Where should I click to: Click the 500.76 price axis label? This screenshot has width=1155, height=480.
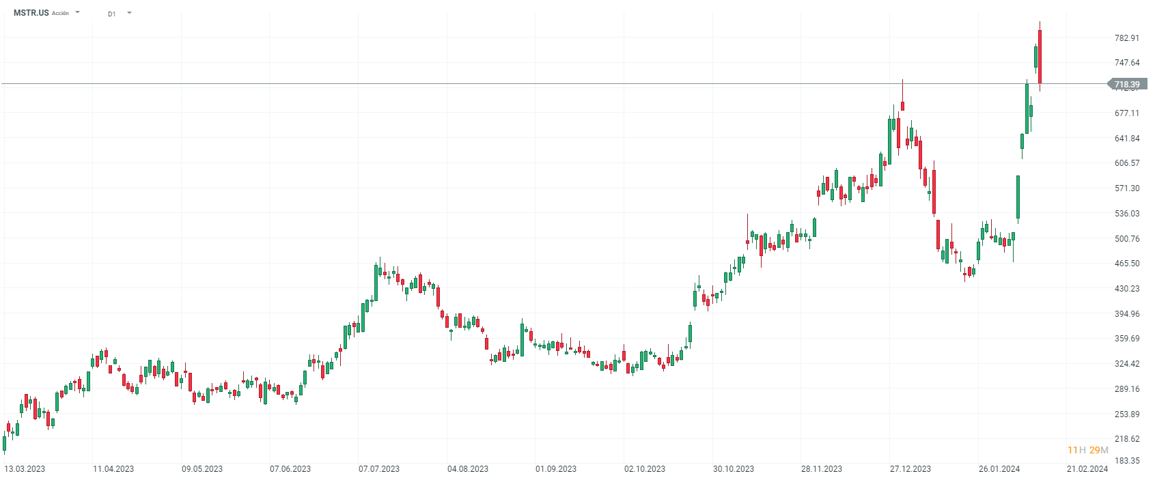click(1127, 239)
